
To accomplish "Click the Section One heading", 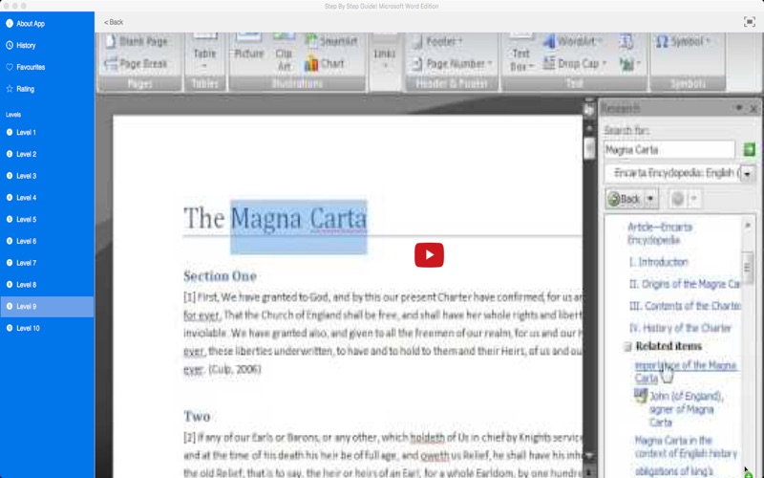I will coord(220,276).
